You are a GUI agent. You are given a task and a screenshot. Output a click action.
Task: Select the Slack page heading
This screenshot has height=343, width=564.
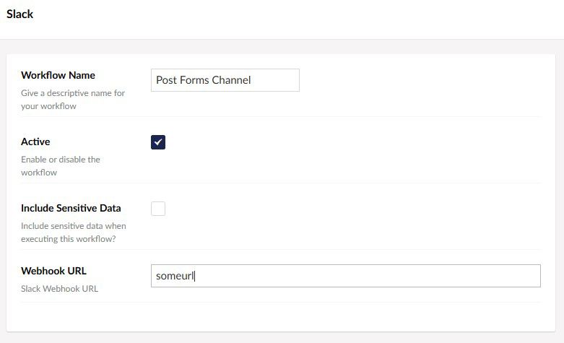[19, 14]
